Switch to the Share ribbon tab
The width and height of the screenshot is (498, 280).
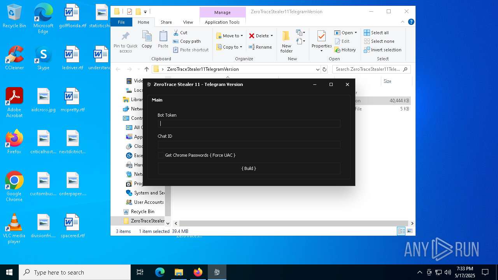166,22
